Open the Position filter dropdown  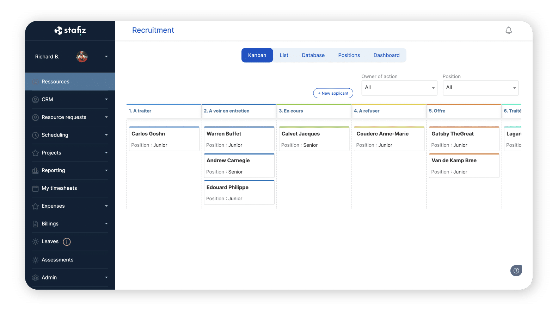480,88
